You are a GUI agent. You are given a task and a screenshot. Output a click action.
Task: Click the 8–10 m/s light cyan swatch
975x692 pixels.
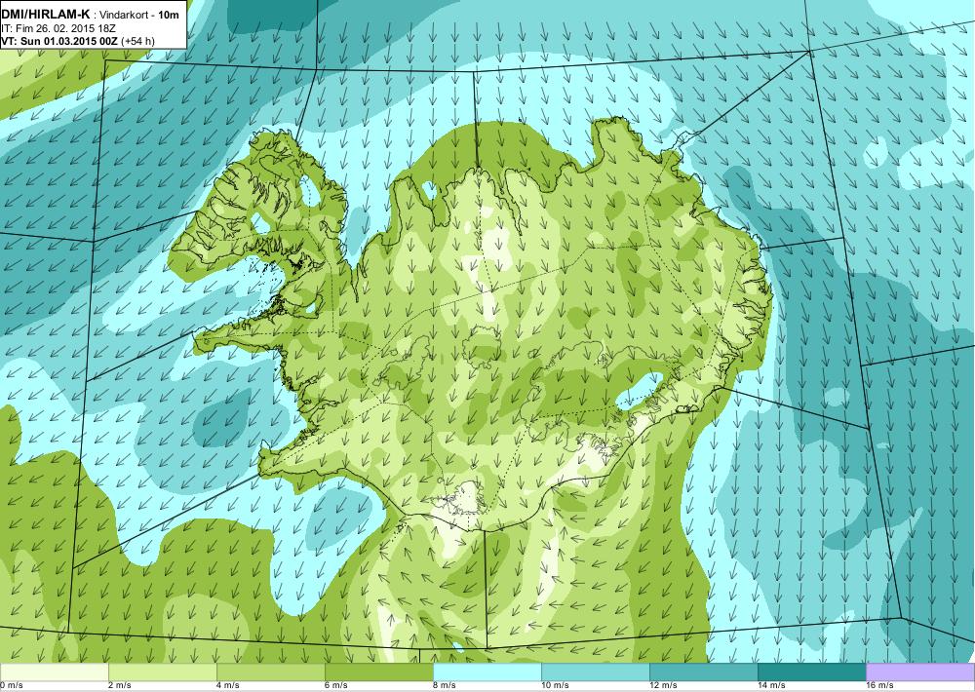[487, 673]
